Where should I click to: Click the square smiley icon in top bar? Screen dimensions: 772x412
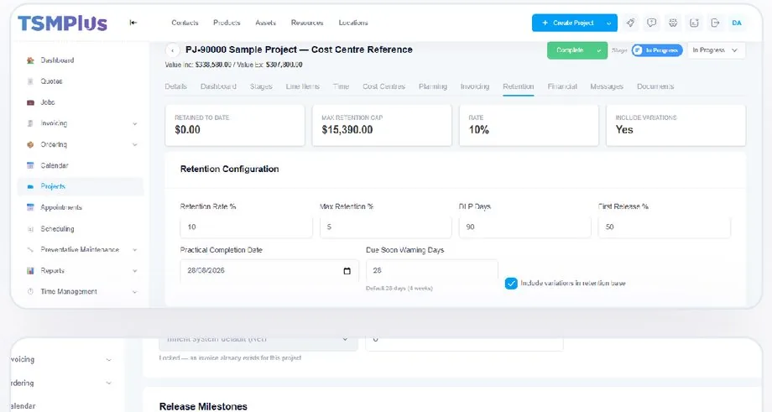[694, 23]
